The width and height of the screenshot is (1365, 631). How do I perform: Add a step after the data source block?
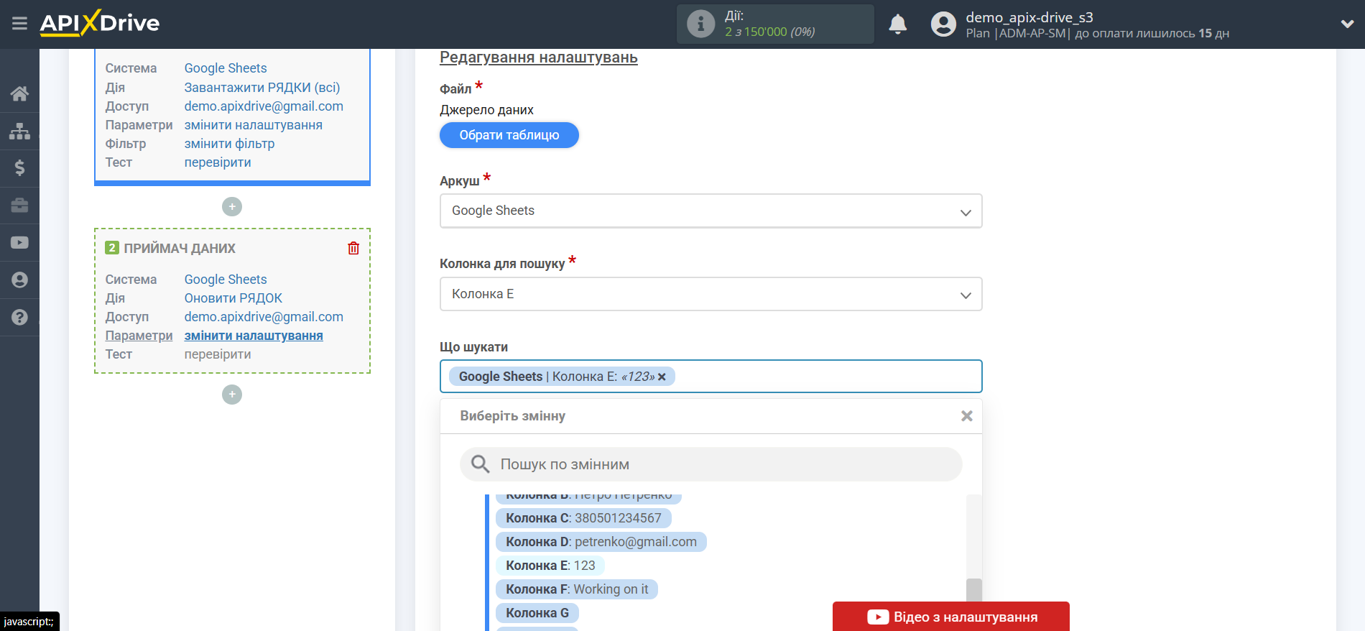click(232, 207)
